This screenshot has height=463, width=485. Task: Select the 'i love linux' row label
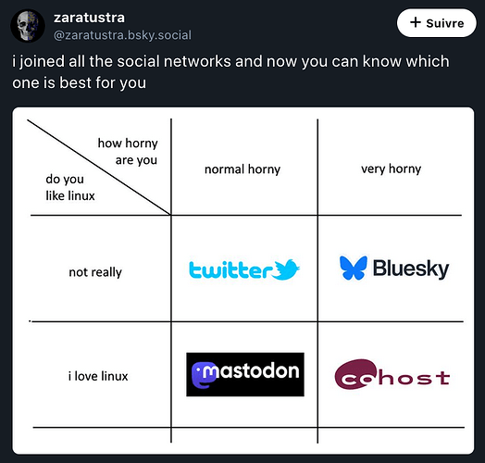[98, 376]
